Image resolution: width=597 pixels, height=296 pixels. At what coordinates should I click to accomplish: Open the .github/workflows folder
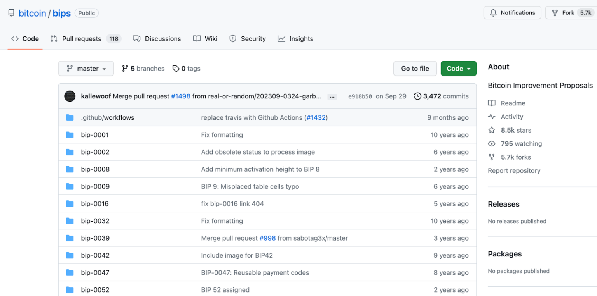108,117
